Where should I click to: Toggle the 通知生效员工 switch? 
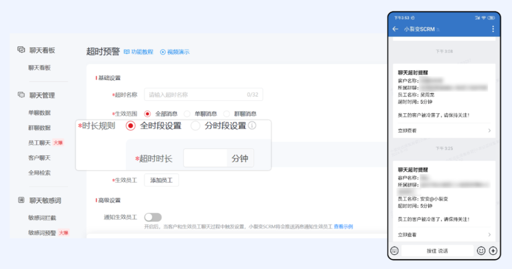tap(153, 217)
